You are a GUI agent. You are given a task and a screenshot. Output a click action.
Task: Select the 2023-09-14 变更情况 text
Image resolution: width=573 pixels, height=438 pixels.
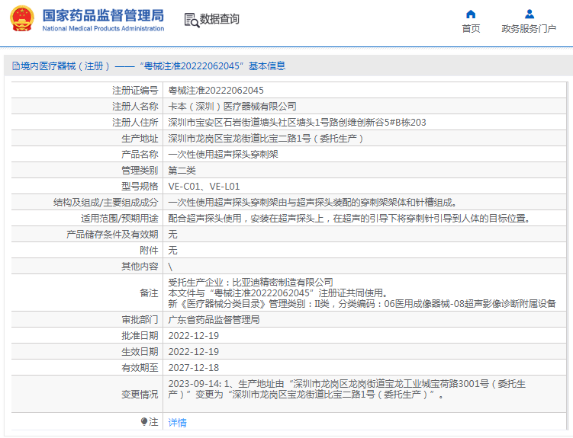(347, 389)
